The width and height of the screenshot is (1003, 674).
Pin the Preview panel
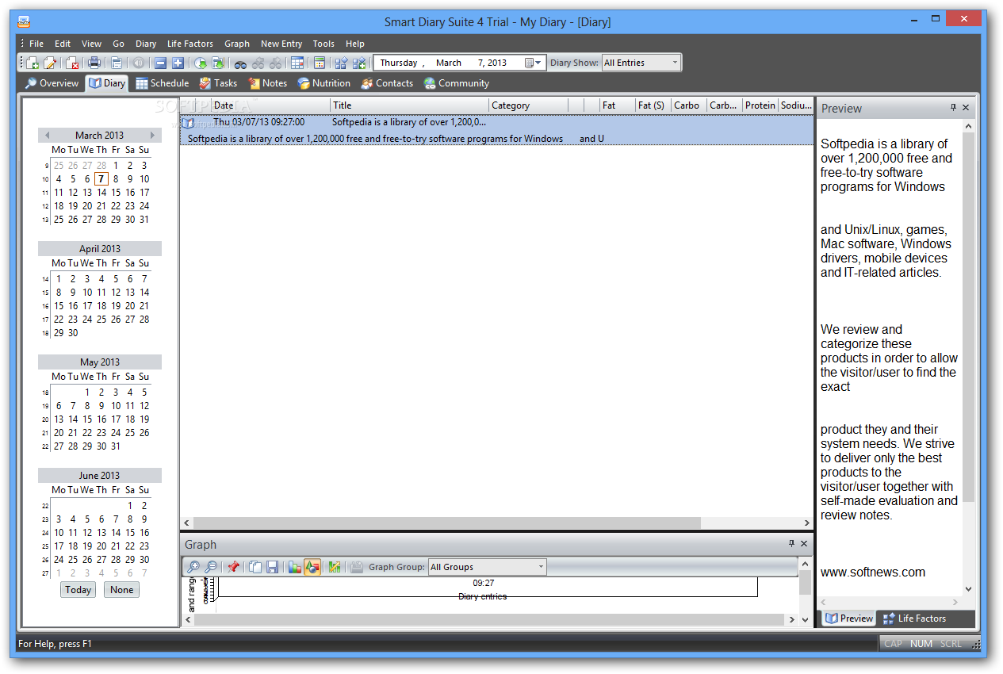953,108
